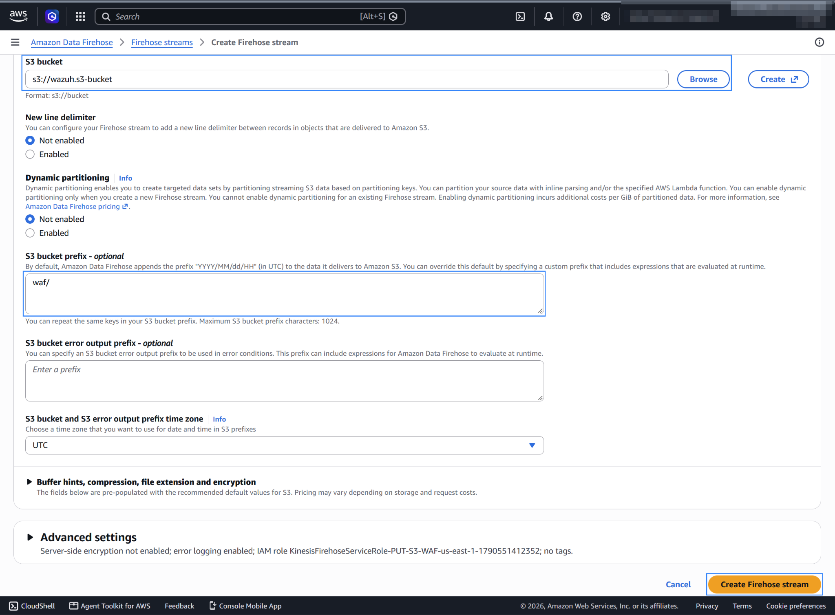Screen dimensions: 835x615
Task: Click the CloudShell terminal icon in top bar
Action: tap(520, 16)
